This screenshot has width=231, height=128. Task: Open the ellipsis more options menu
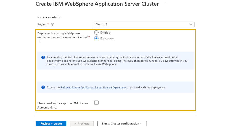[166, 4]
